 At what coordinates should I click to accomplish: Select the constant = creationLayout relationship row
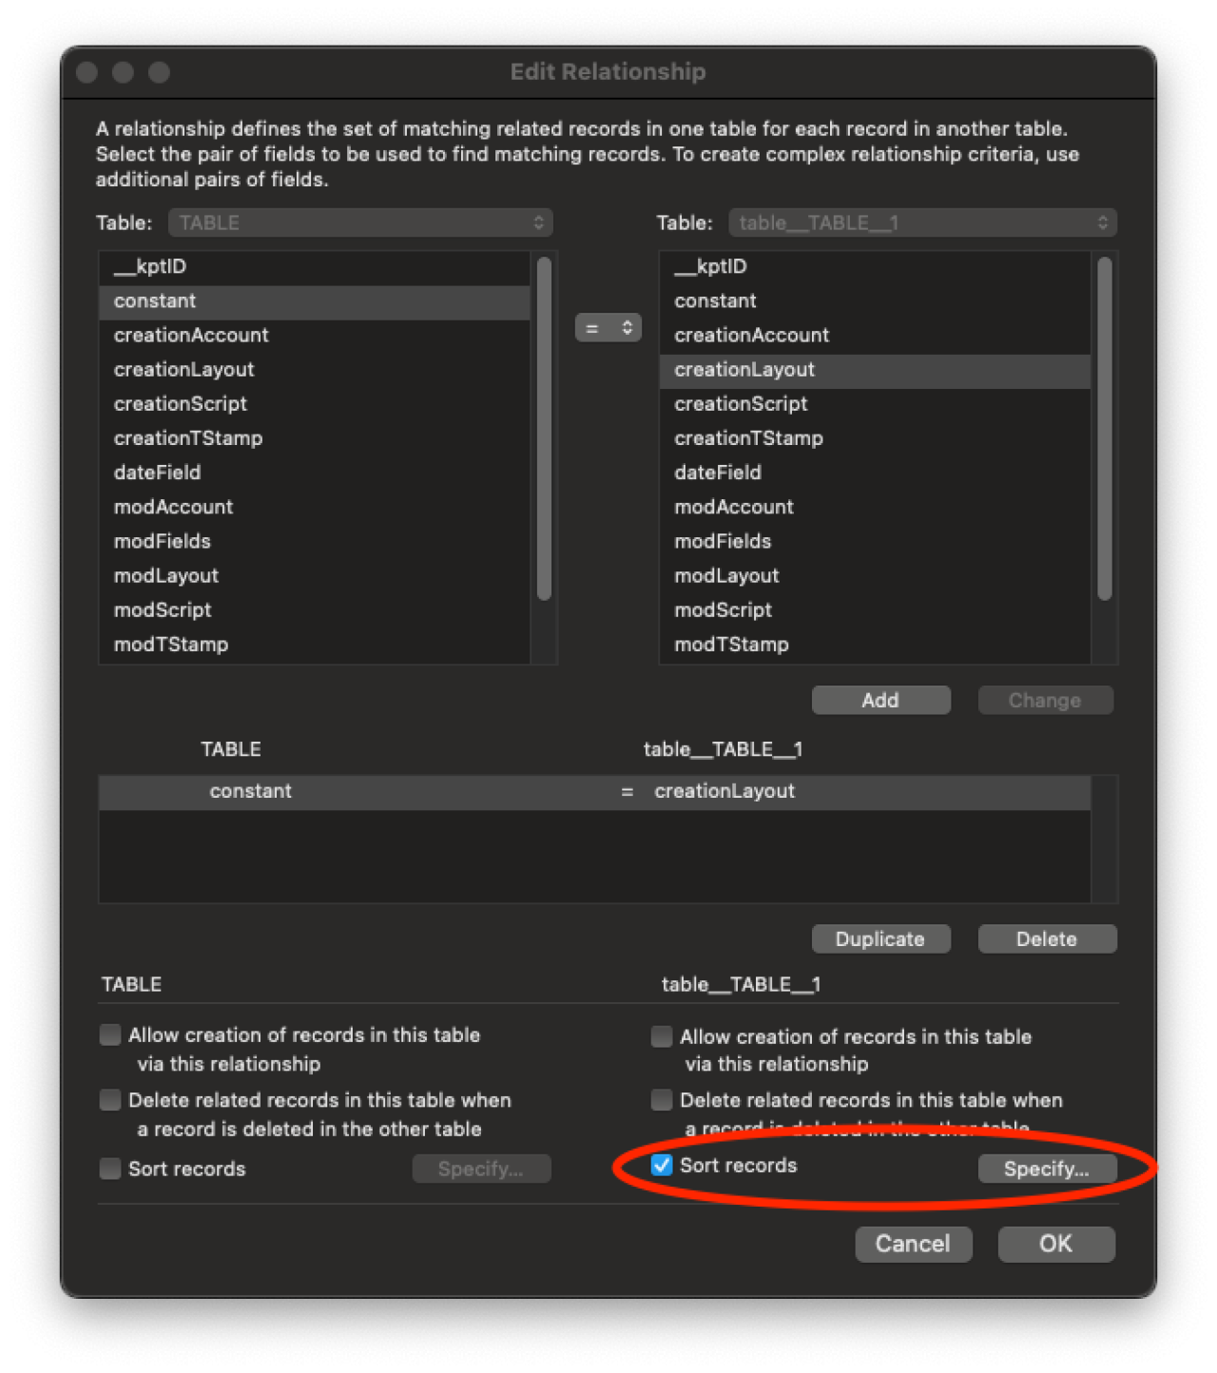[599, 791]
